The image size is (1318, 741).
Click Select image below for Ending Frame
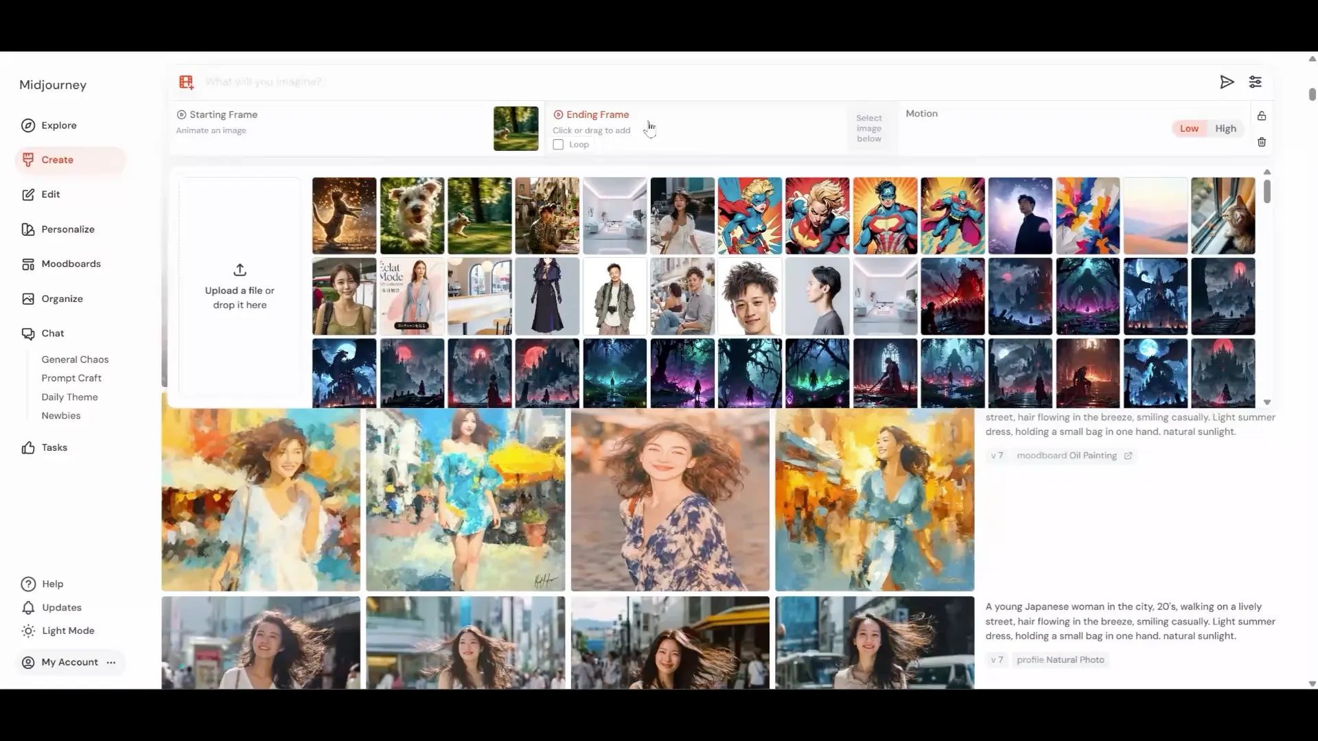(869, 128)
